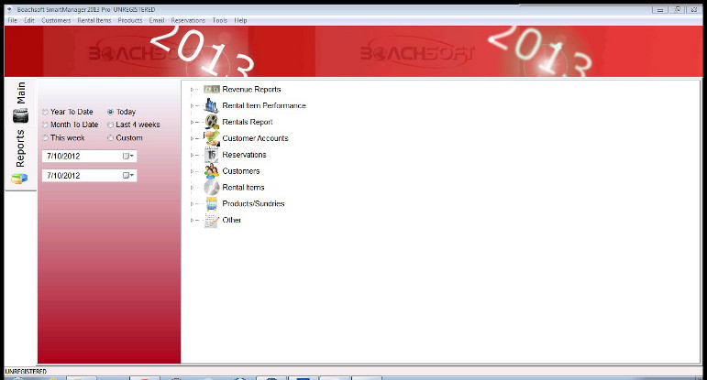707x380 pixels.
Task: Click the Customers people icon
Action: coord(212,170)
